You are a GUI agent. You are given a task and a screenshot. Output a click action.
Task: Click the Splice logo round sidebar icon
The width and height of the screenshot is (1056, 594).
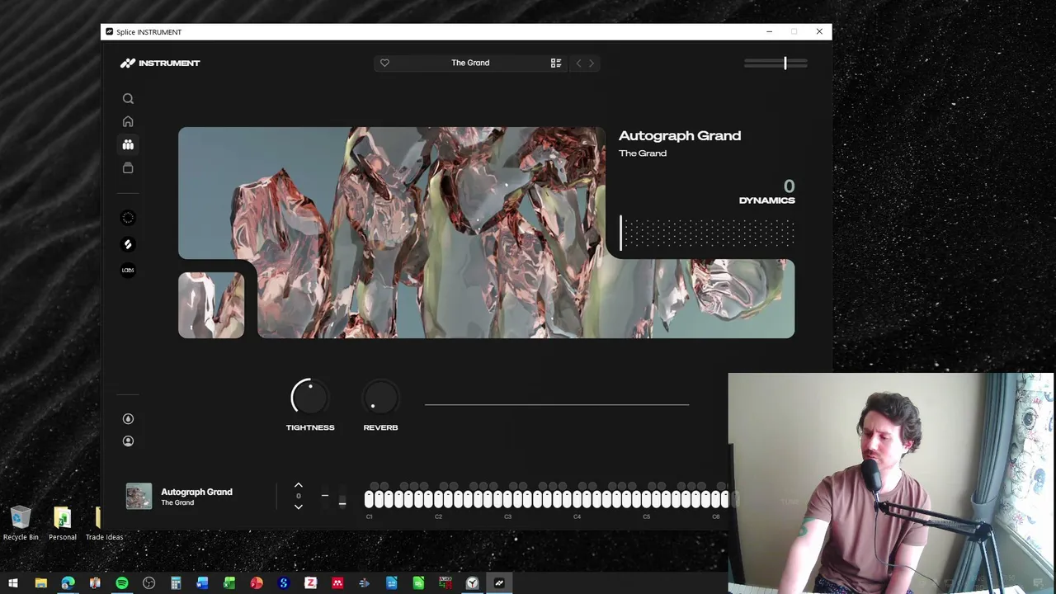[128, 244]
